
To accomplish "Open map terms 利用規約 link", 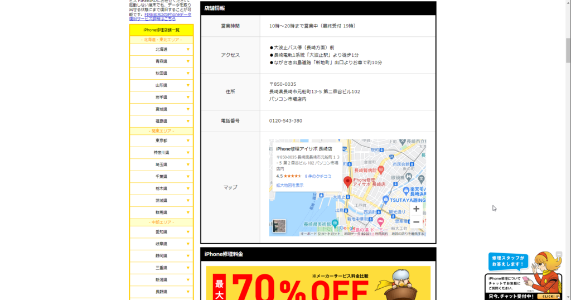I will 381,234.
